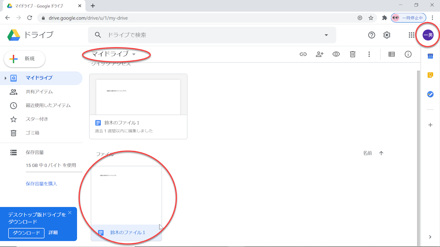Collapse side panel with chevron arrow
Viewport: 440px width, 247px height.
(x=430, y=237)
